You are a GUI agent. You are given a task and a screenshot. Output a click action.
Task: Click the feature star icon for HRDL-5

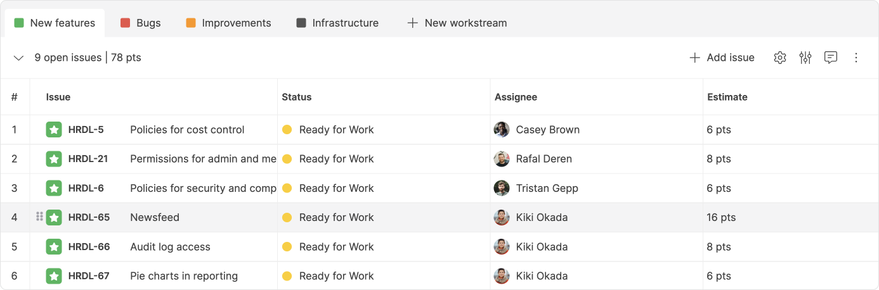tap(54, 130)
